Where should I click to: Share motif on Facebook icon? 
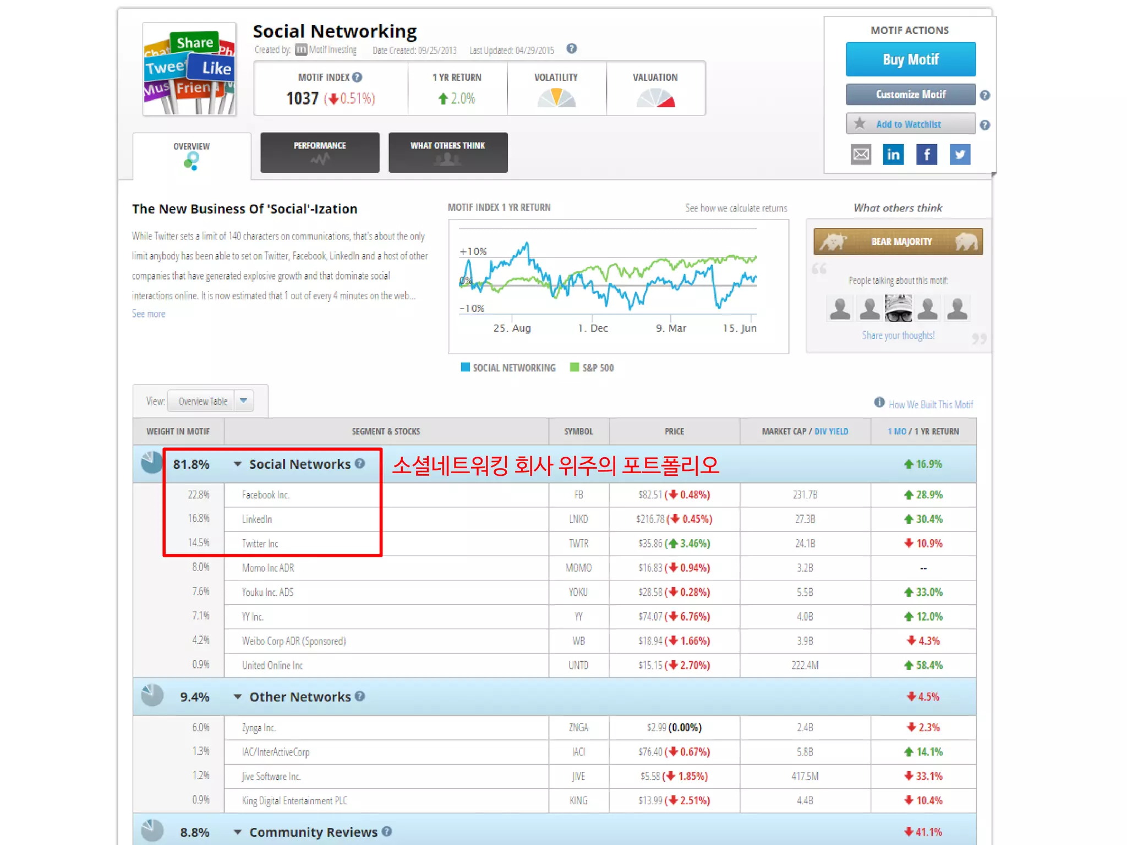coord(927,155)
